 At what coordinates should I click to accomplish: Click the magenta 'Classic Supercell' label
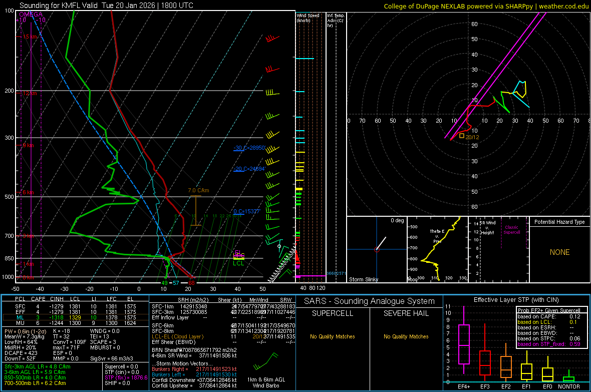[x=511, y=230]
